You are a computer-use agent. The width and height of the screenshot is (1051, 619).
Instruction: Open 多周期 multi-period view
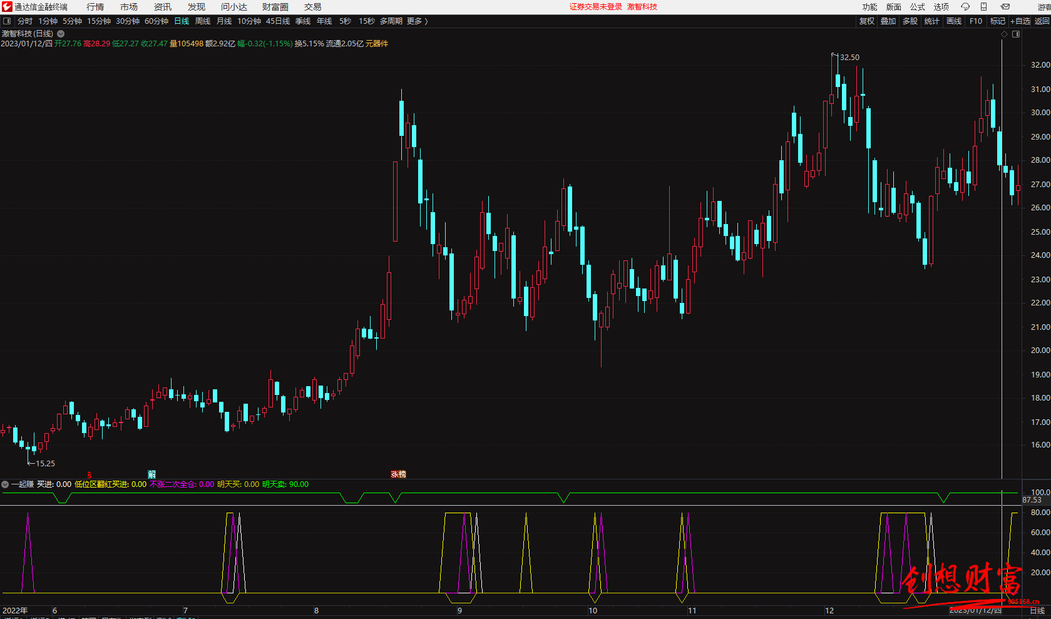(391, 21)
